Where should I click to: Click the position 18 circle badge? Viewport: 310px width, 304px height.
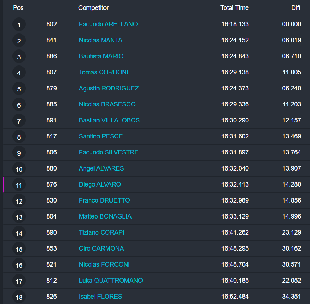[x=19, y=297]
